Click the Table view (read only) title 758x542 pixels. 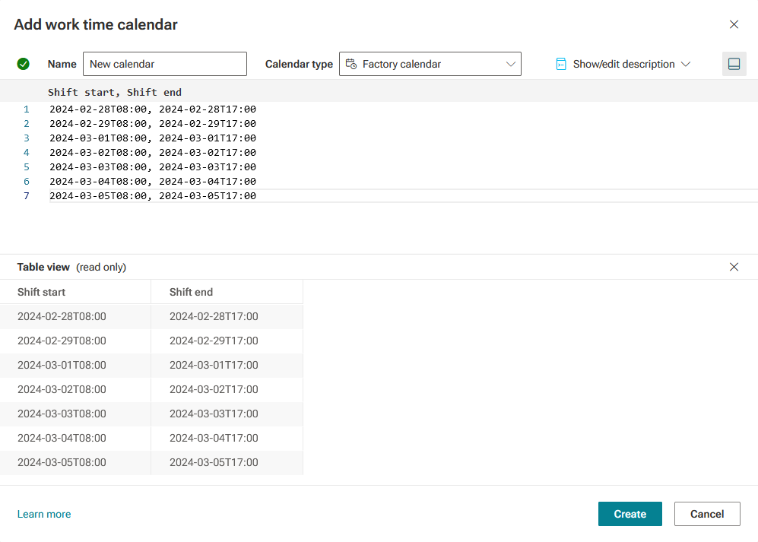(71, 267)
